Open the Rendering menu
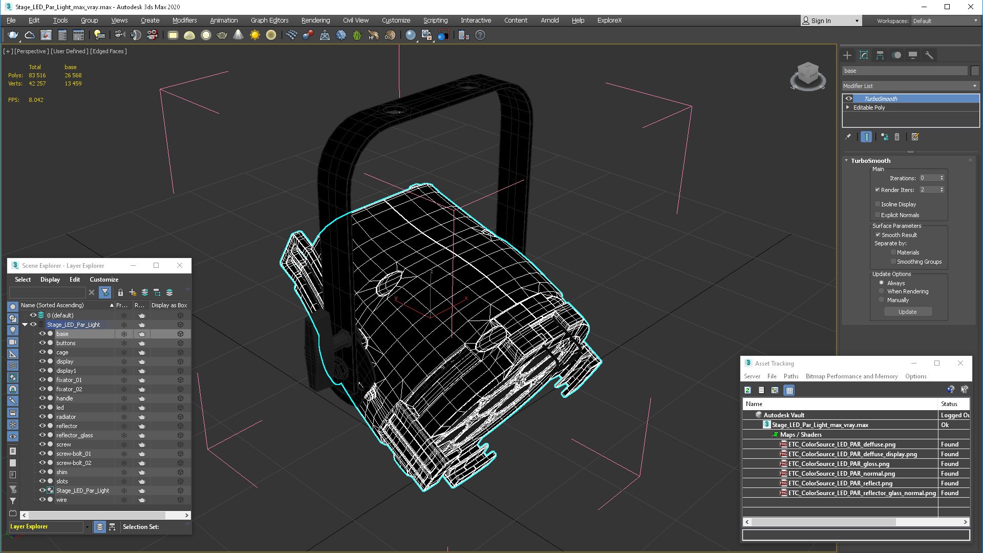983x553 pixels. coord(315,20)
